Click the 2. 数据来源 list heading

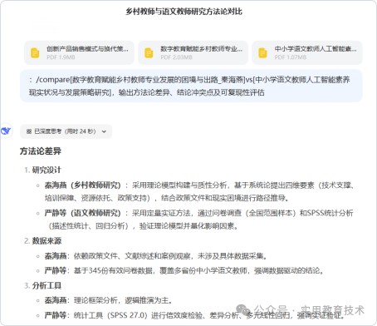[x=43, y=241]
